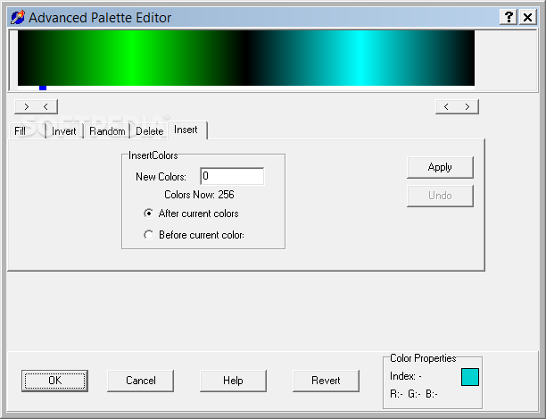Click the Index: - label
The width and height of the screenshot is (546, 419).
[x=406, y=376]
